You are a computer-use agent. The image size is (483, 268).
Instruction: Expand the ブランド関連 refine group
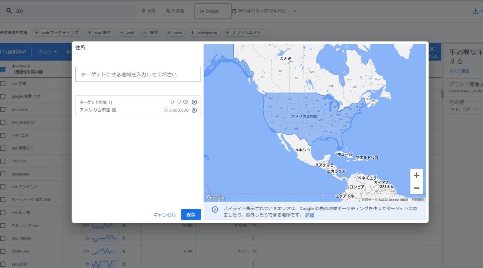466,87
